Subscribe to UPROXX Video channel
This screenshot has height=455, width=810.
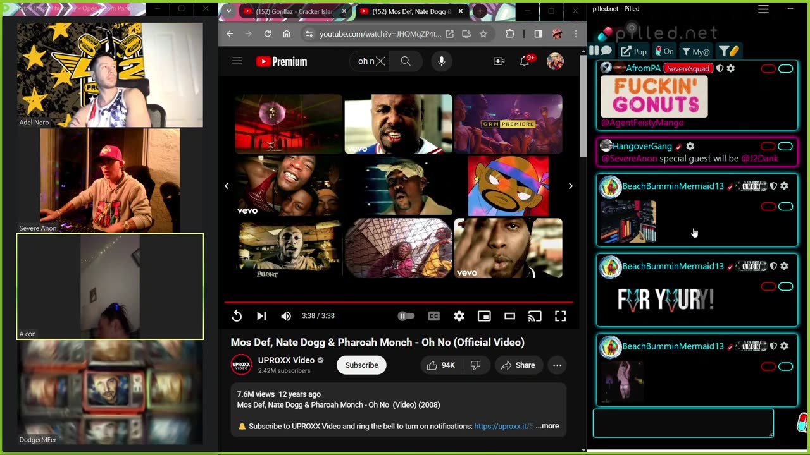361,365
